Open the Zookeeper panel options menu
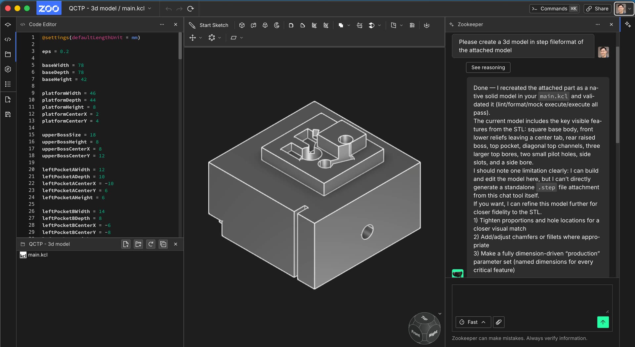 597,24
